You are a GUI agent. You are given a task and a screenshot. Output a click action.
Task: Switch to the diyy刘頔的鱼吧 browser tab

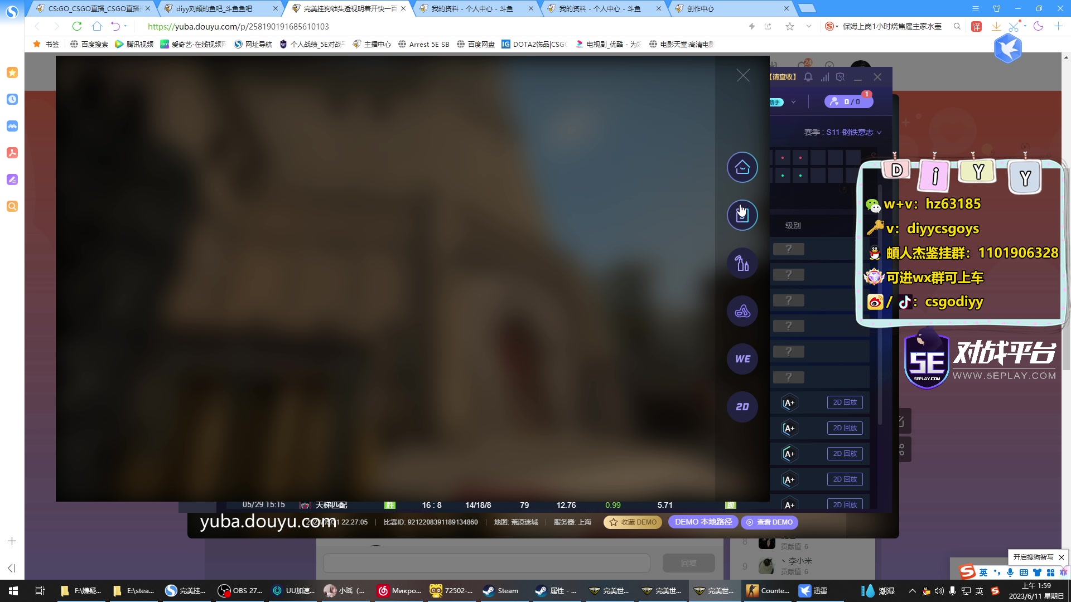(x=214, y=8)
